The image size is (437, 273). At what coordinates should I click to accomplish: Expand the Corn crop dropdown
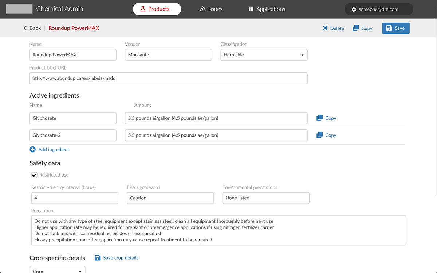(x=57, y=271)
